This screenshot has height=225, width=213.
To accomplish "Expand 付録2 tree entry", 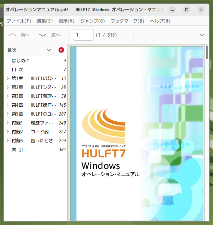I will (x=8, y=132).
